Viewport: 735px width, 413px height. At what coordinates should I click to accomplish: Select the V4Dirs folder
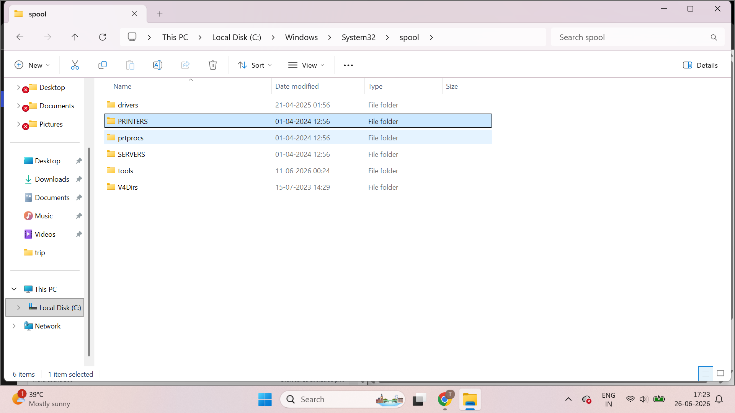(298, 187)
